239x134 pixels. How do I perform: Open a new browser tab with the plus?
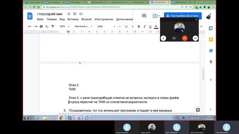[194, 2]
